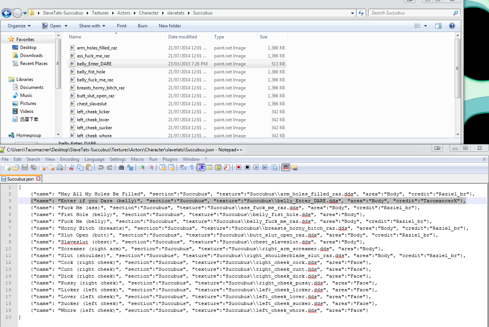489x327 pixels.
Task: Expand breadcrumb arrow after Textures
Action: pos(113,13)
